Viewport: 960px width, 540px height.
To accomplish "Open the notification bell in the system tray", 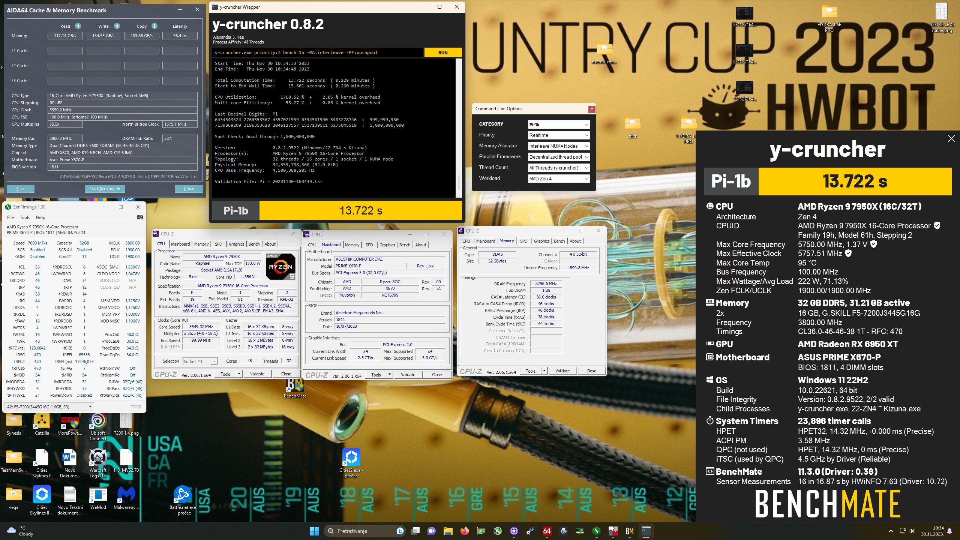I will (949, 531).
